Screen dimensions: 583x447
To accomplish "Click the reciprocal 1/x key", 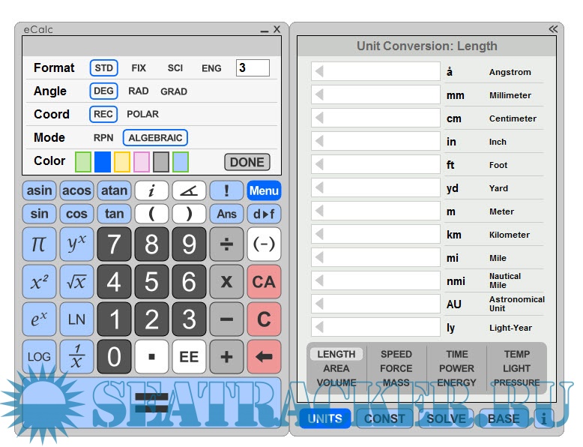I will [76, 357].
